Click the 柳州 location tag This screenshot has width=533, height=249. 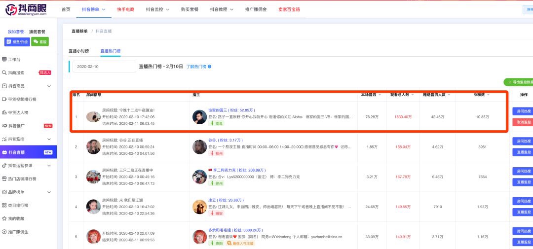217,153
